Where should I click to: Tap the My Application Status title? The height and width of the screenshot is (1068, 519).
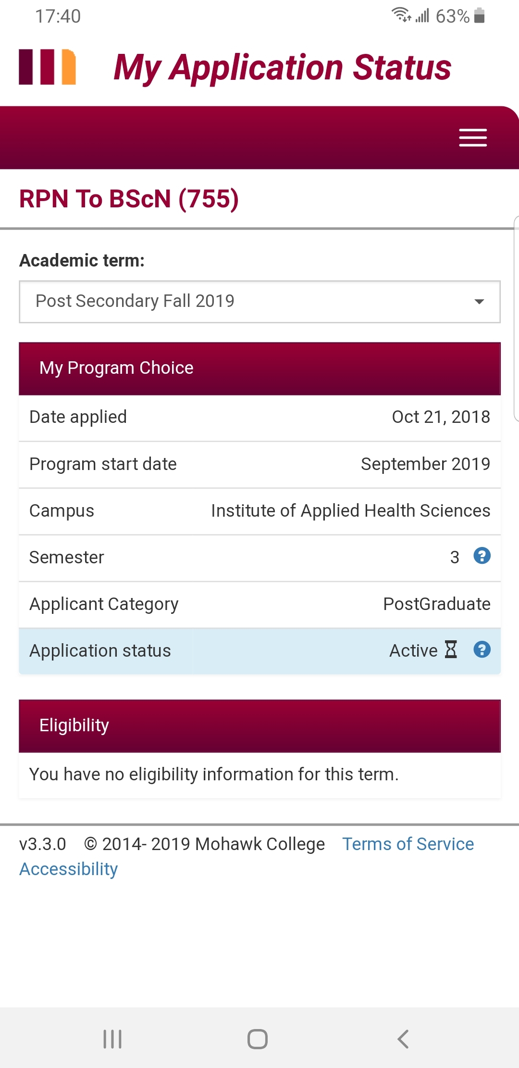pos(282,67)
